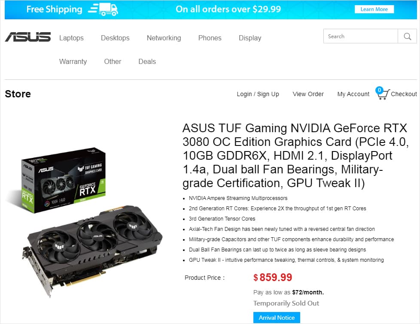Go to the Phones category
This screenshot has width=420, height=324.
tap(210, 38)
